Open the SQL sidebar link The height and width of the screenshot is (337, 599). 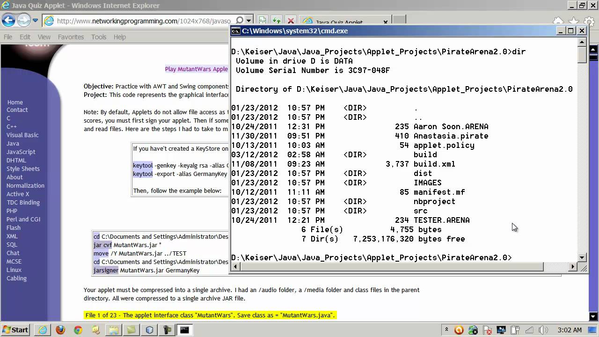click(x=12, y=244)
